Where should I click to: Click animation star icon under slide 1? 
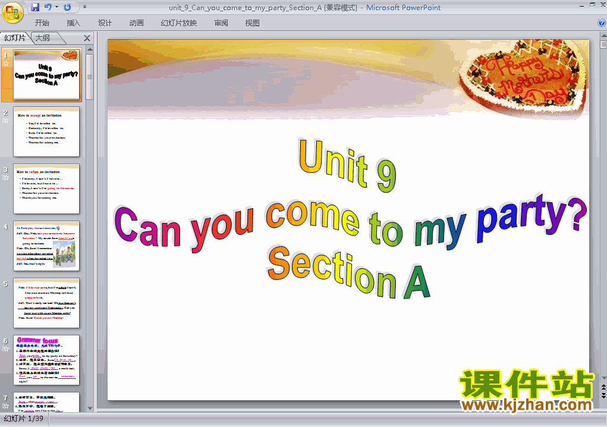tap(5, 64)
